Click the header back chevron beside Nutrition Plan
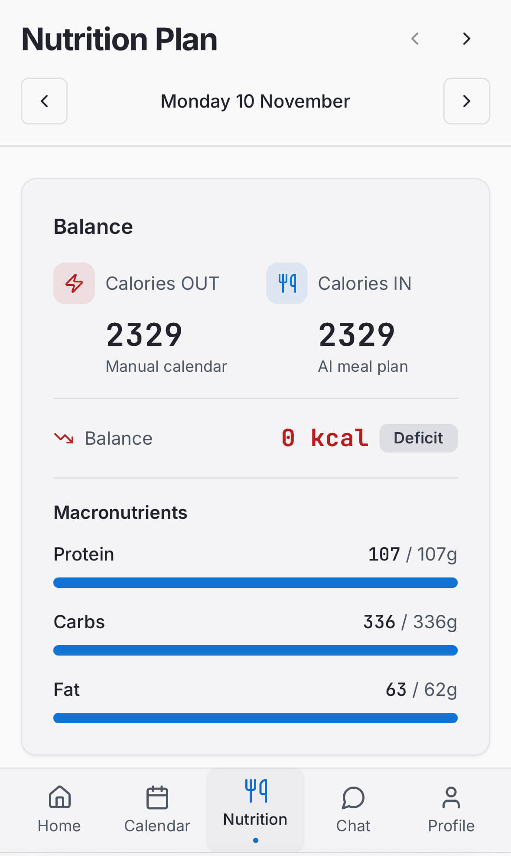Viewport: 511px width, 856px height. pos(415,39)
